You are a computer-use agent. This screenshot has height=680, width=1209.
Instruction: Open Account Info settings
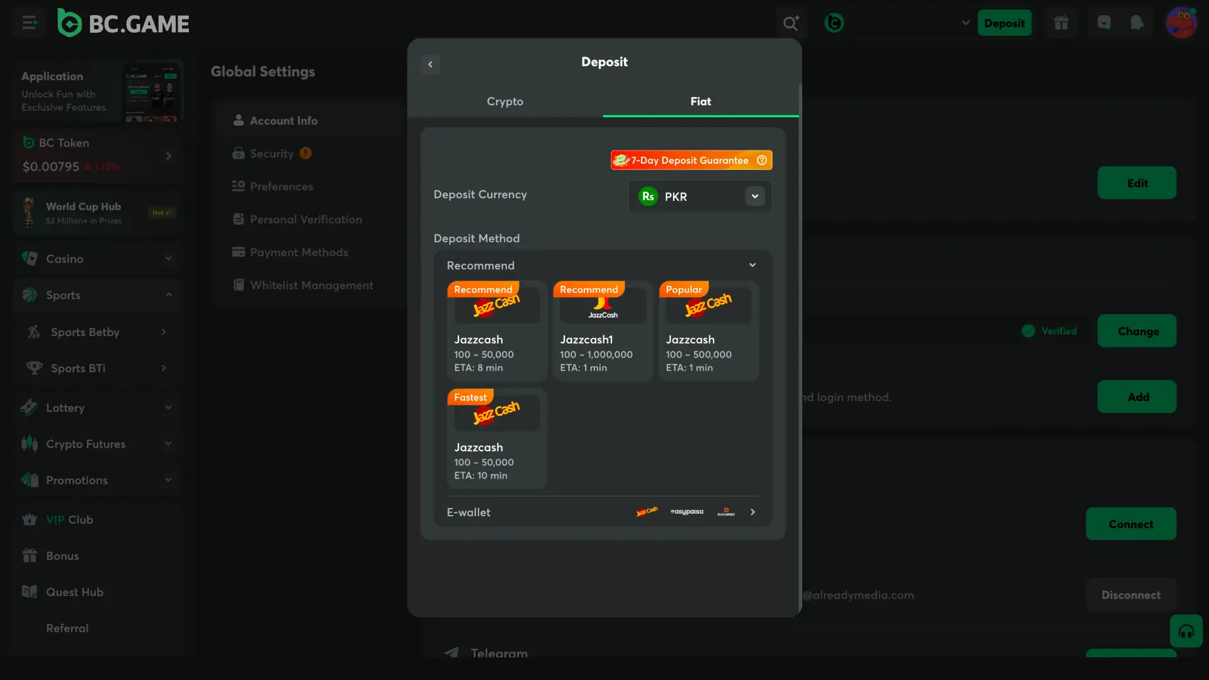coord(309,120)
